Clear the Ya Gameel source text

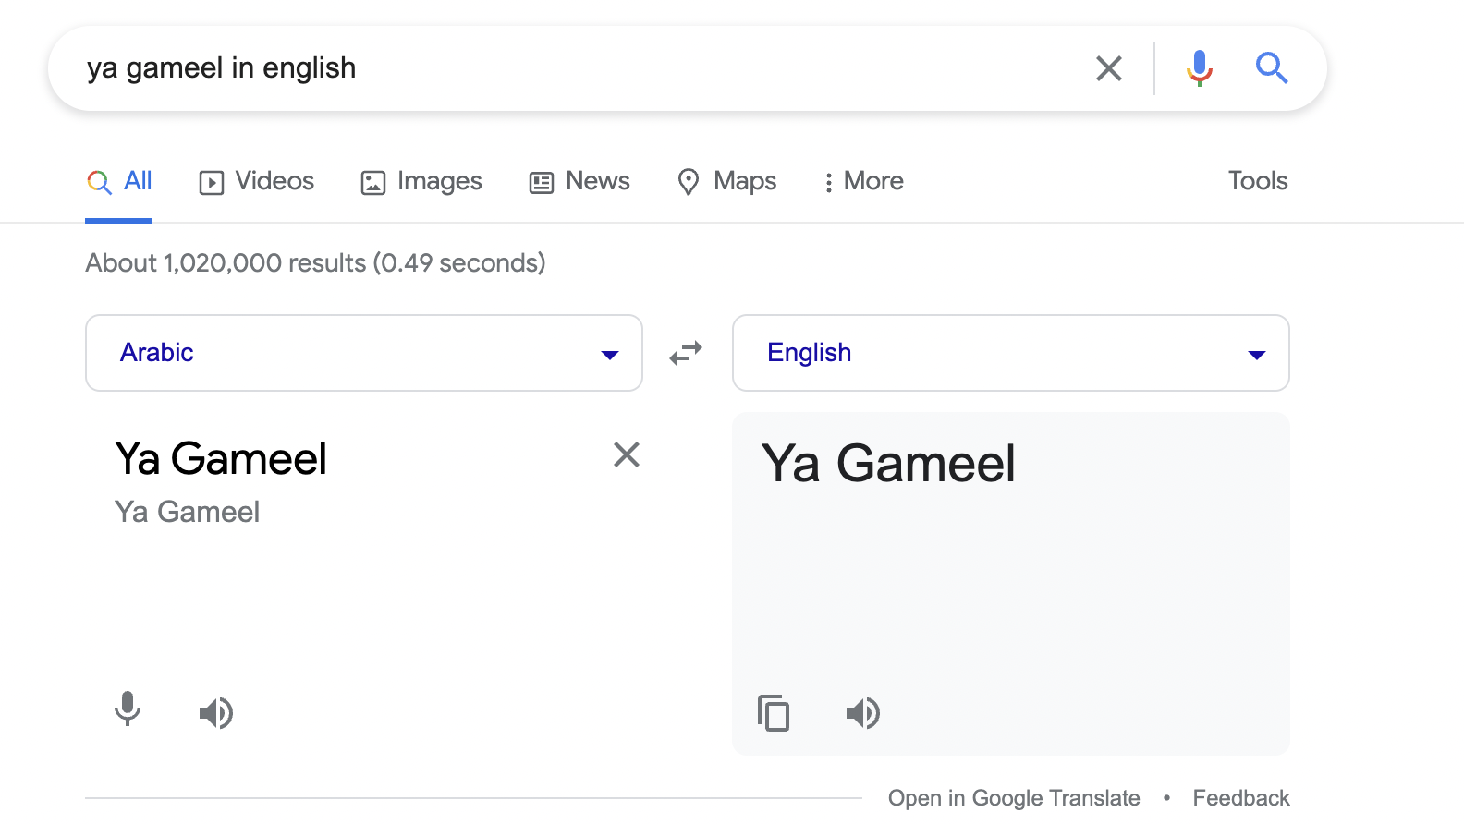point(627,454)
